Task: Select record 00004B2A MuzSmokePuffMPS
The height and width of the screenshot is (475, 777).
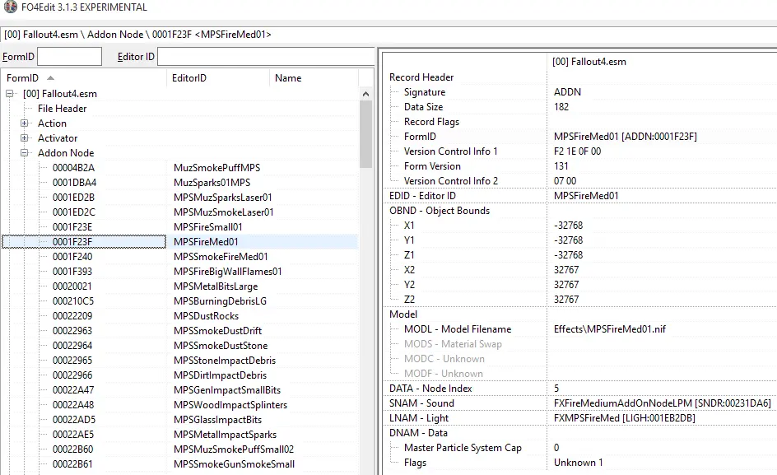Action: 180,168
